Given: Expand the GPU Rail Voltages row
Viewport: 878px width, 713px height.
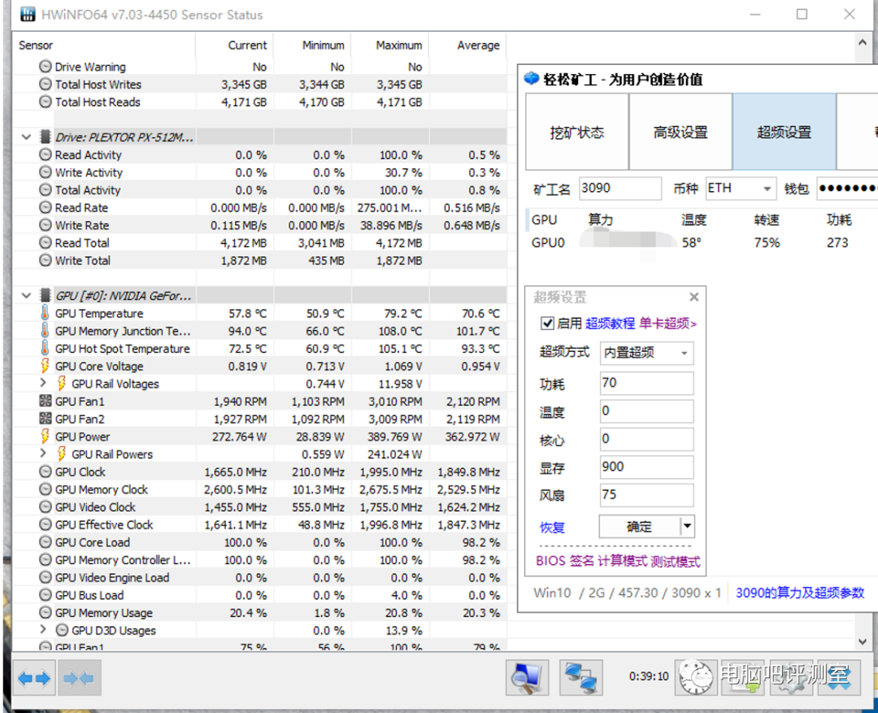Looking at the screenshot, I should click(43, 383).
